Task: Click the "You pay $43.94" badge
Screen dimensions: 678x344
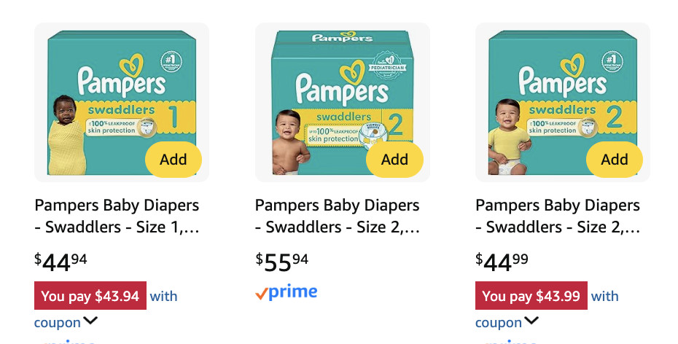Action: coord(90,296)
